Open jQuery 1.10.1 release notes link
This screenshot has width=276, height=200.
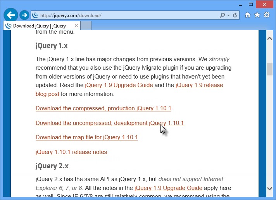point(71,152)
